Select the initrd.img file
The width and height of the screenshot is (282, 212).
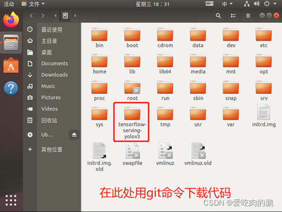click(264, 115)
